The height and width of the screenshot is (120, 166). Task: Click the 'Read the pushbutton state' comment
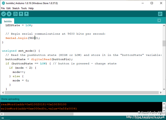tap(84, 55)
